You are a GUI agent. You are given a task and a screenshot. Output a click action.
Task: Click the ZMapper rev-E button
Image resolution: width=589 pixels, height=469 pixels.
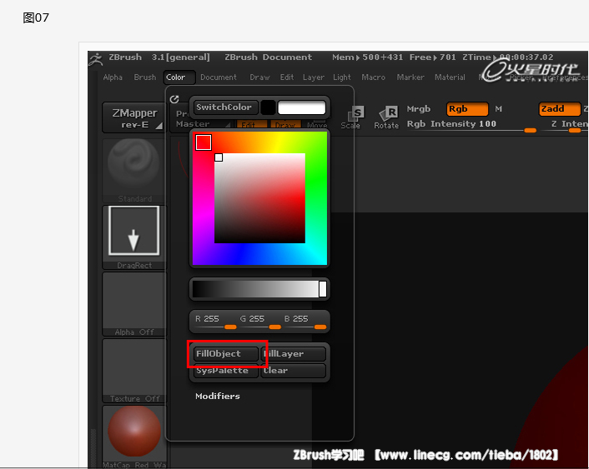pos(133,117)
